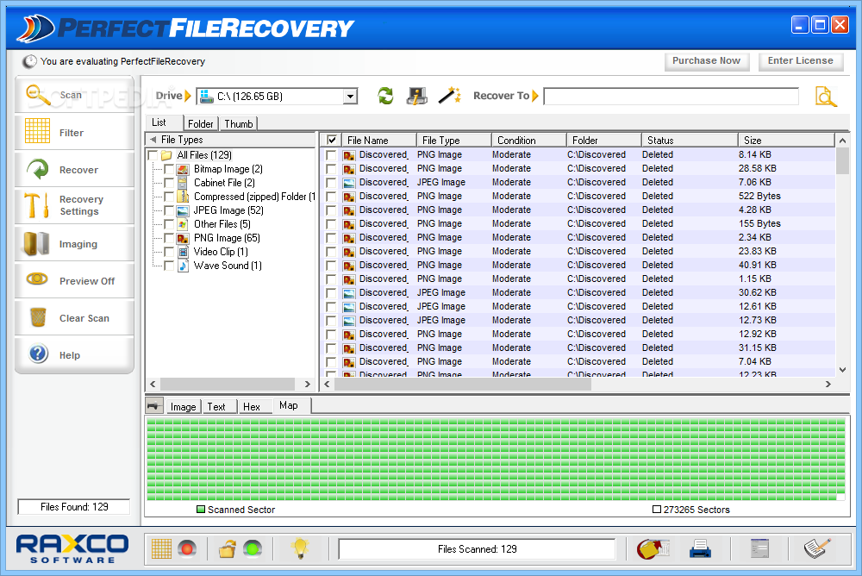Screen dimensions: 862x576
Task: Click the file types horizontal scrollbar thumb
Action: point(228,384)
